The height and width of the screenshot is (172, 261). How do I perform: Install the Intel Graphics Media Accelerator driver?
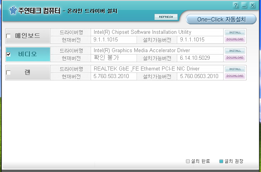click(235, 51)
